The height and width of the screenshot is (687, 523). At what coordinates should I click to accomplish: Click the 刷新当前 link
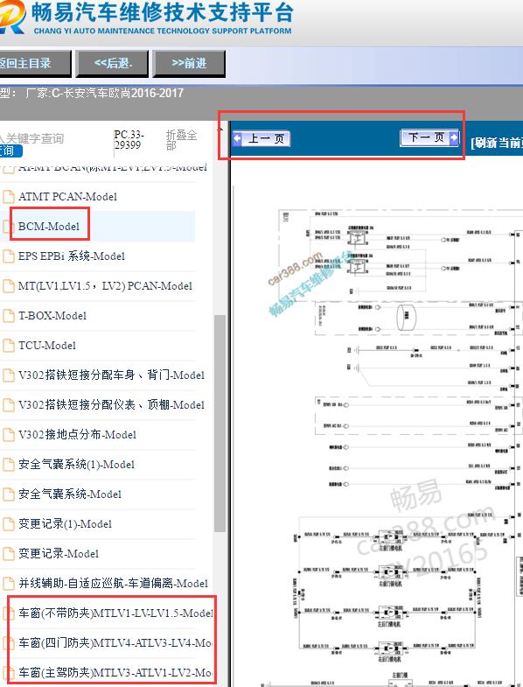click(x=496, y=143)
